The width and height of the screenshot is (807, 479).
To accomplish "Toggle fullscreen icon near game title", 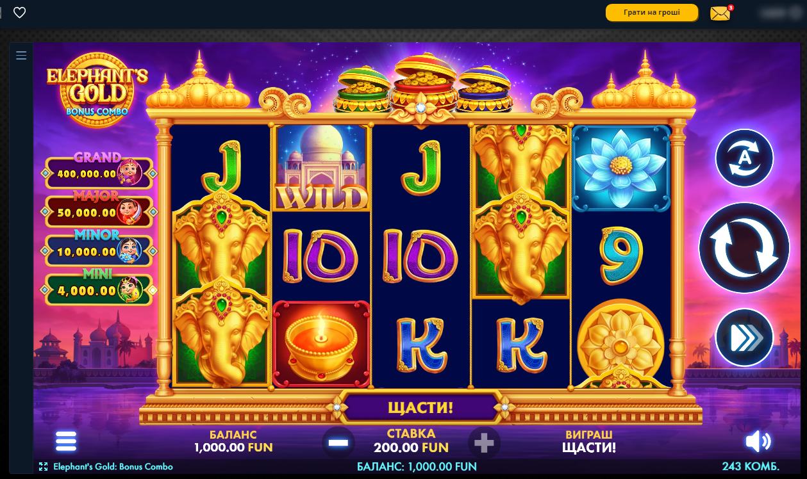I will 44,467.
